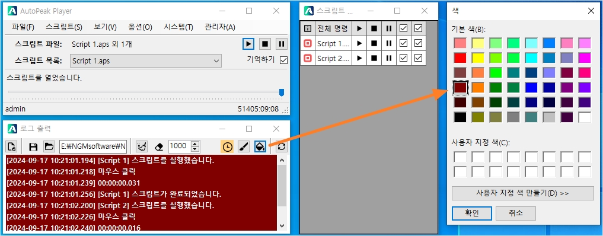
Task: Play the script in AutoPeak Player
Action: pos(248,44)
